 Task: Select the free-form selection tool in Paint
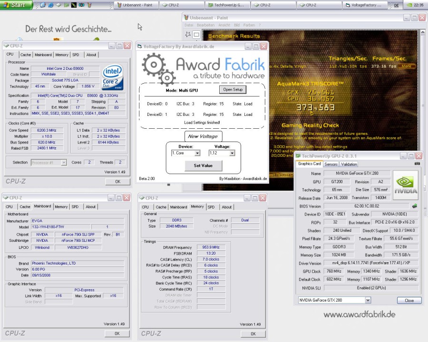[x=188, y=35]
